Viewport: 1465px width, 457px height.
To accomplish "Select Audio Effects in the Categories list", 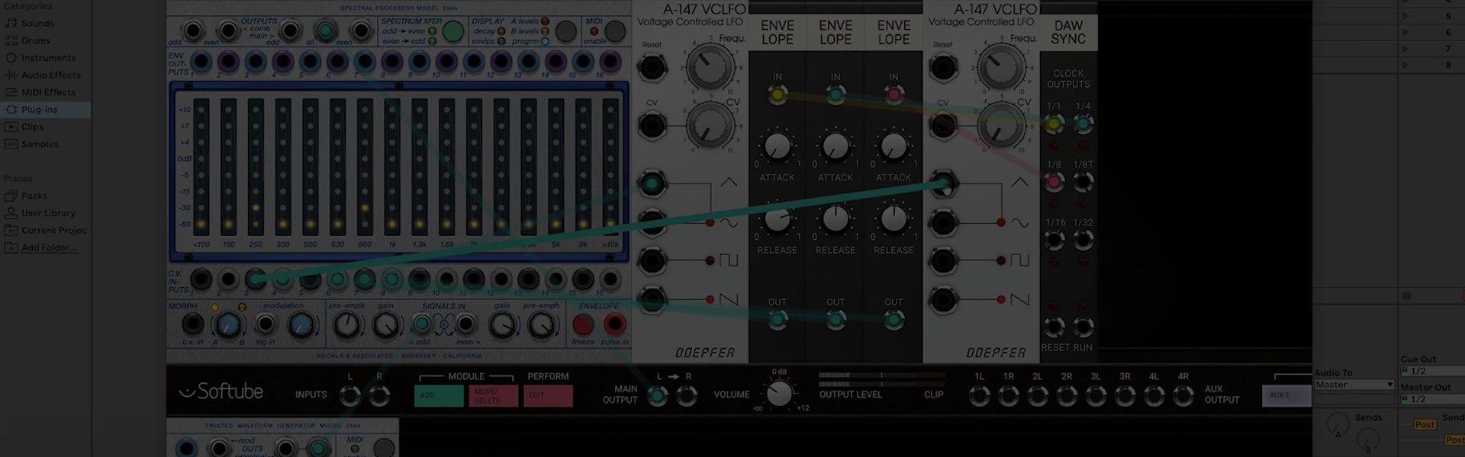I will (50, 75).
